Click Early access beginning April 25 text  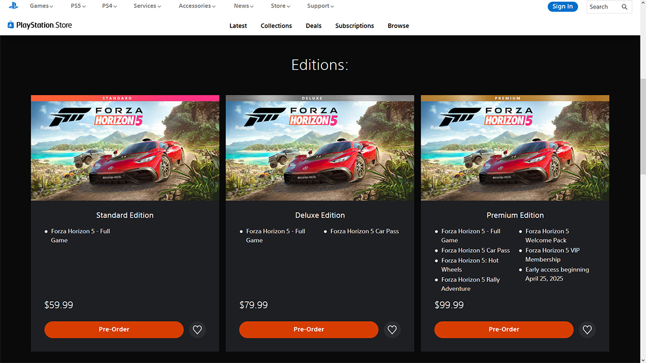point(557,274)
